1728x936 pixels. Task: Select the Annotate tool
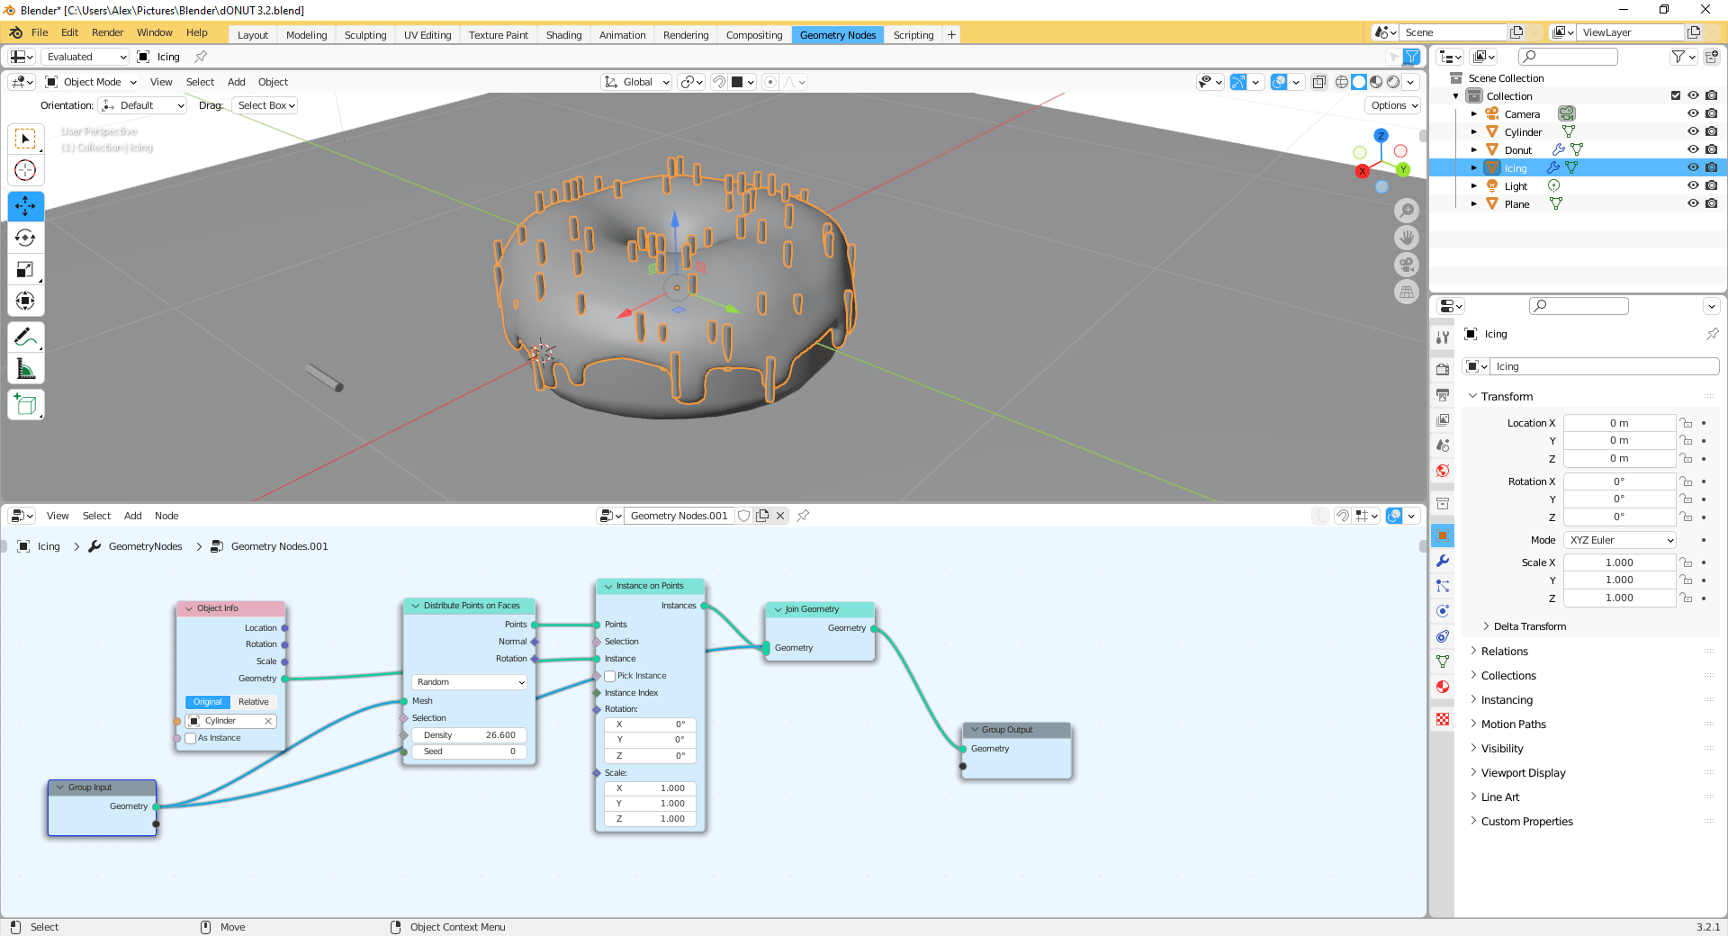pyautogui.click(x=25, y=337)
